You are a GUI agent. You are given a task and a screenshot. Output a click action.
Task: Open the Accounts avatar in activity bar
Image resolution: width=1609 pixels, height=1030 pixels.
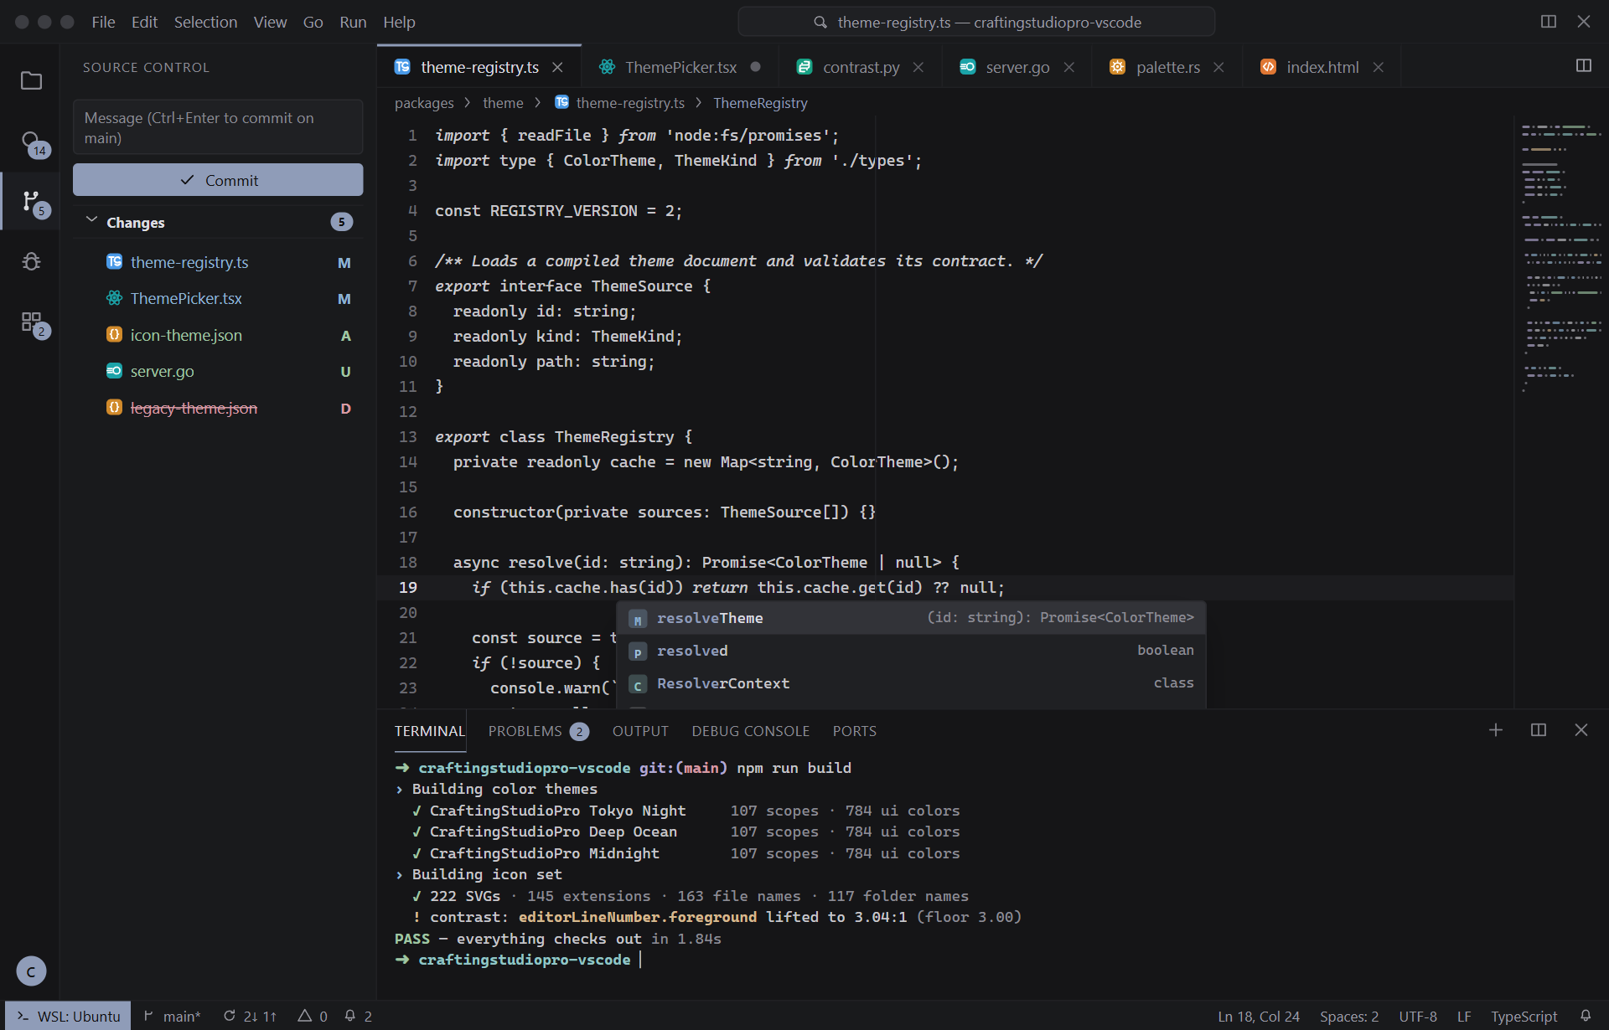[31, 971]
